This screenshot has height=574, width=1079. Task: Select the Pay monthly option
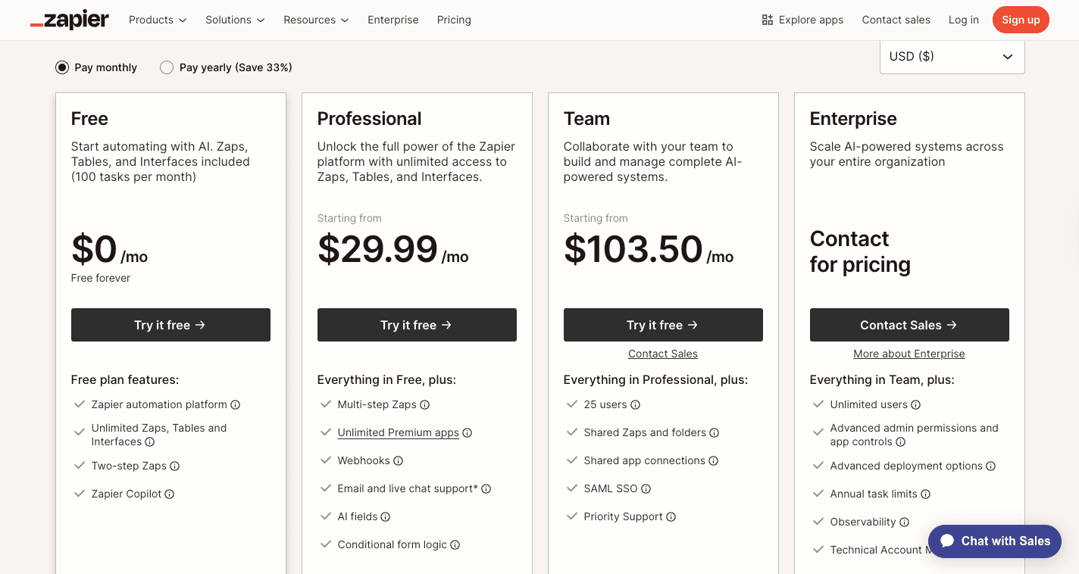click(61, 67)
